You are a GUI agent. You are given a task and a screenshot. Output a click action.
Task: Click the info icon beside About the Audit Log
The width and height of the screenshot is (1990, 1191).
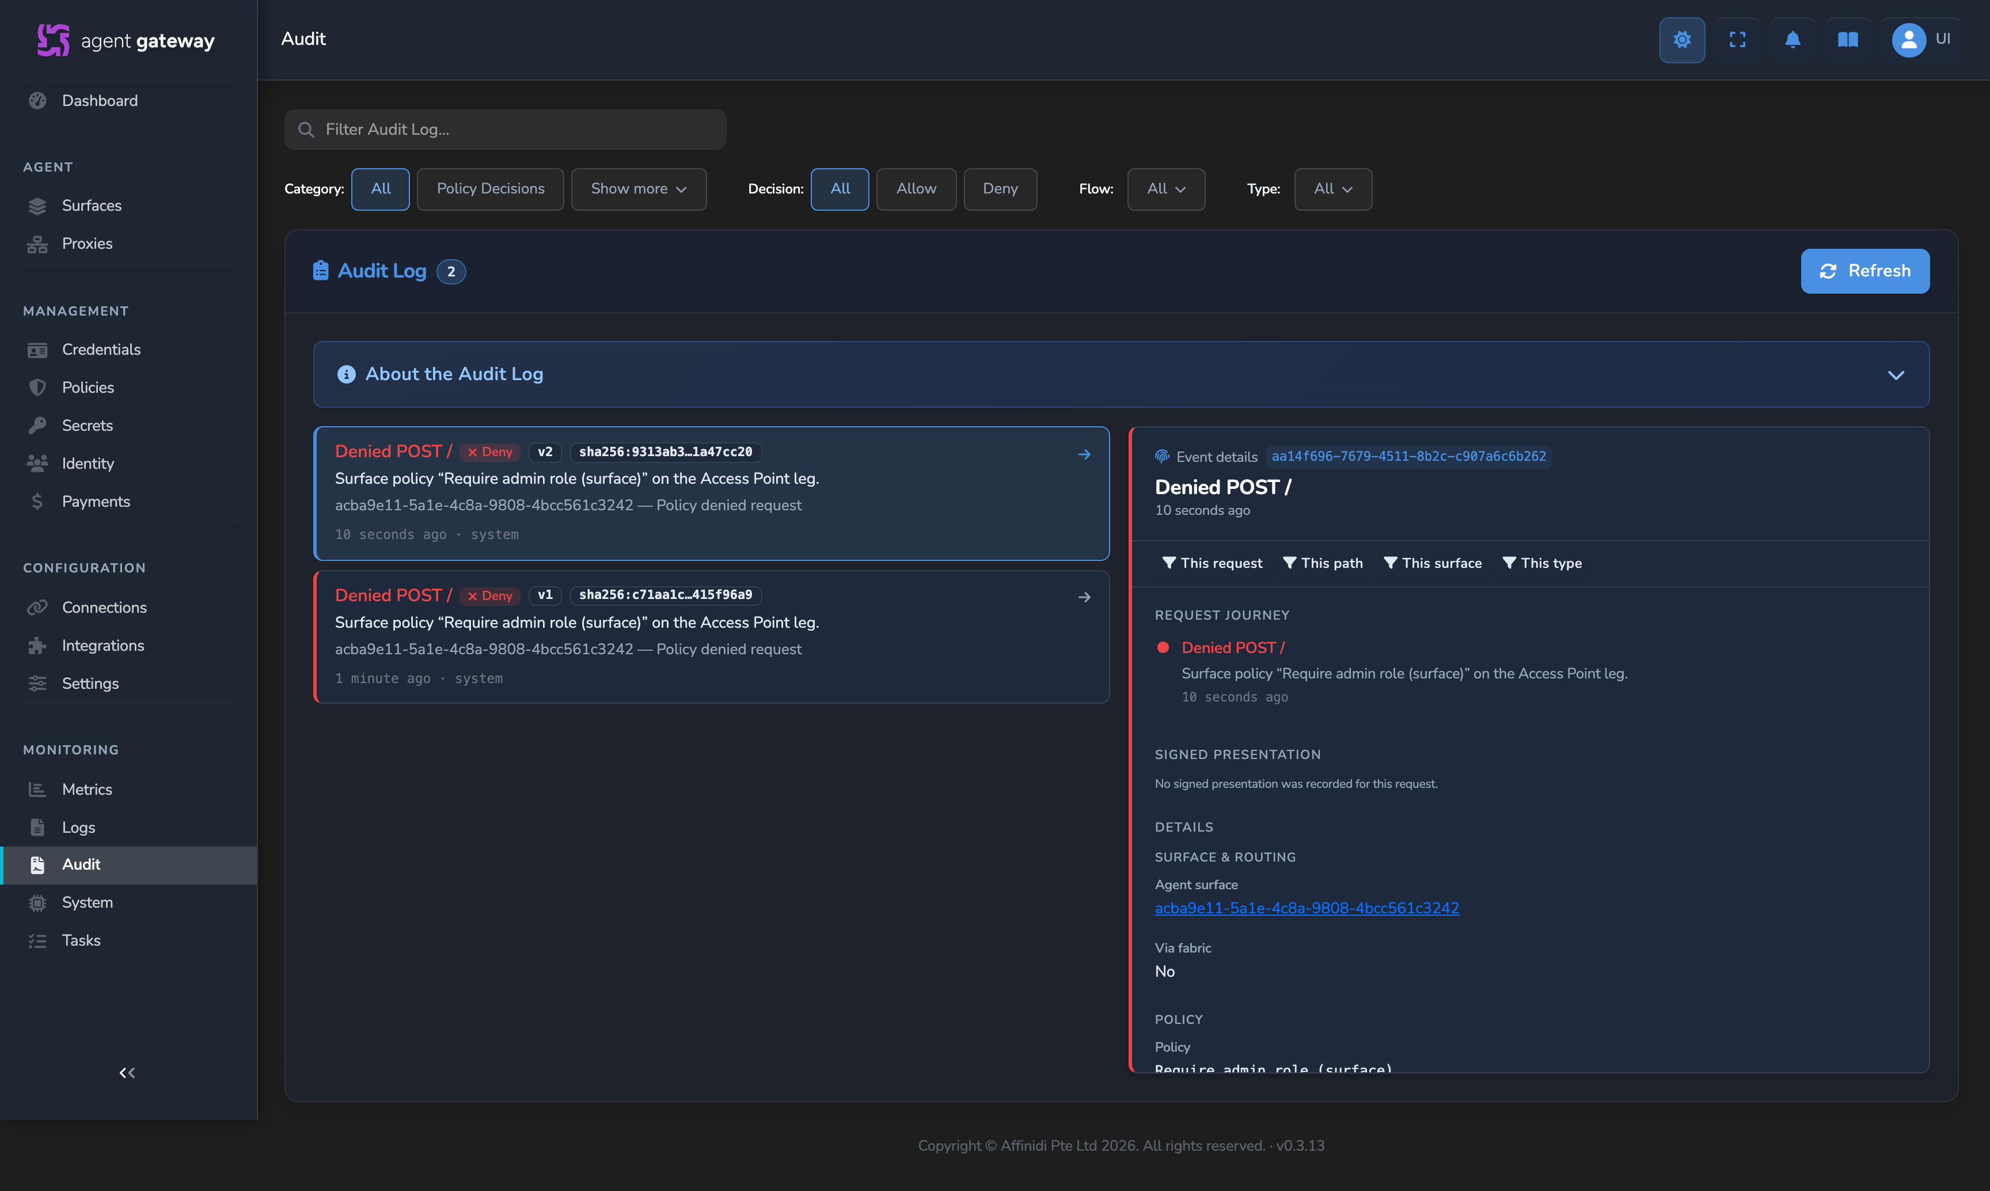[x=346, y=374]
